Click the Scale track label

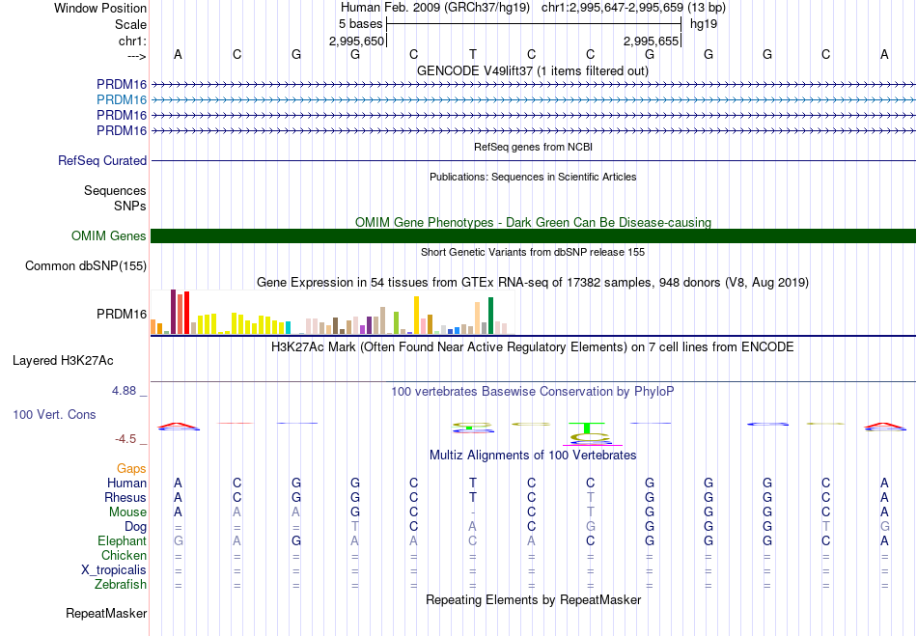click(130, 24)
